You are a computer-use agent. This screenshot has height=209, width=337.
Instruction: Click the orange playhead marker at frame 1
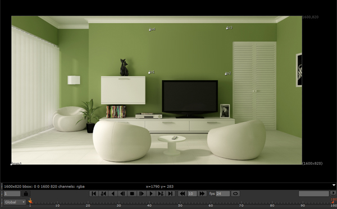(30, 201)
